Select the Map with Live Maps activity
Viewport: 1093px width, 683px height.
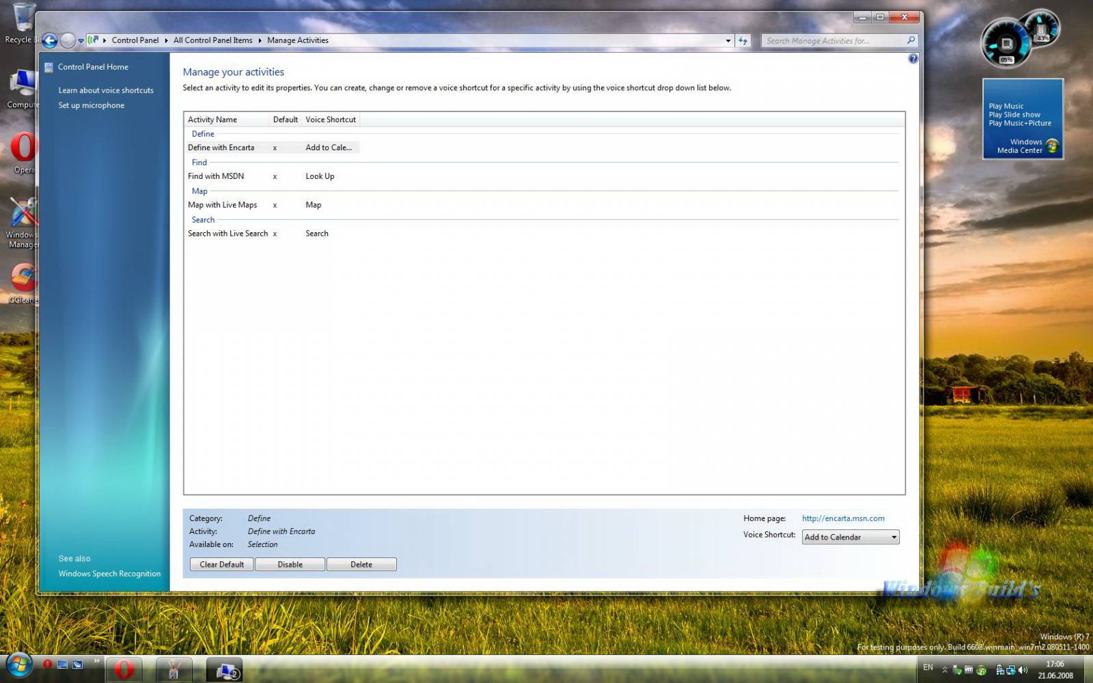click(x=223, y=205)
